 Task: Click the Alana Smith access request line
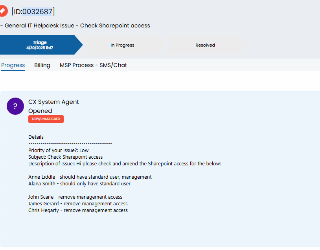pos(79,184)
